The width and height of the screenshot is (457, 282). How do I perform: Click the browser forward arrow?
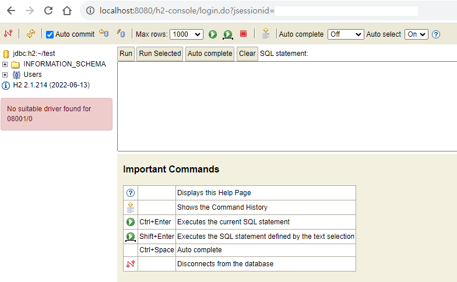pos(30,10)
